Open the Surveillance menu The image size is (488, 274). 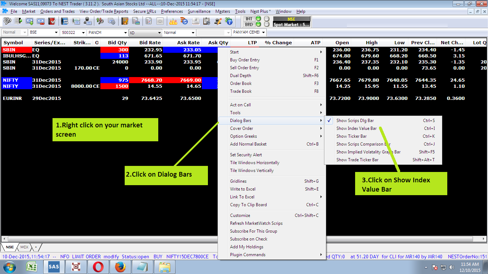pos(199,11)
